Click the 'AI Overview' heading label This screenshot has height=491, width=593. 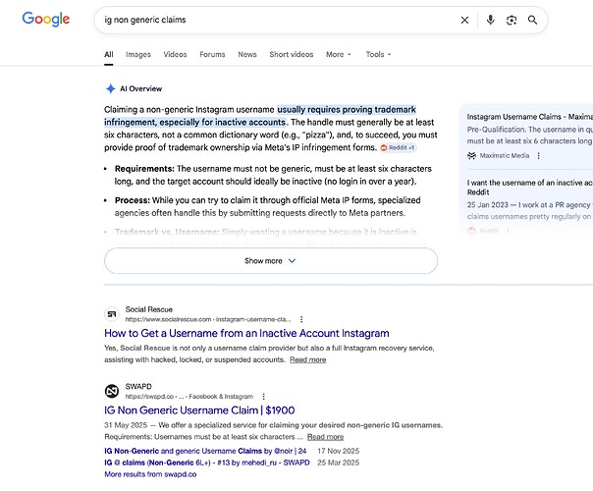[x=140, y=89]
